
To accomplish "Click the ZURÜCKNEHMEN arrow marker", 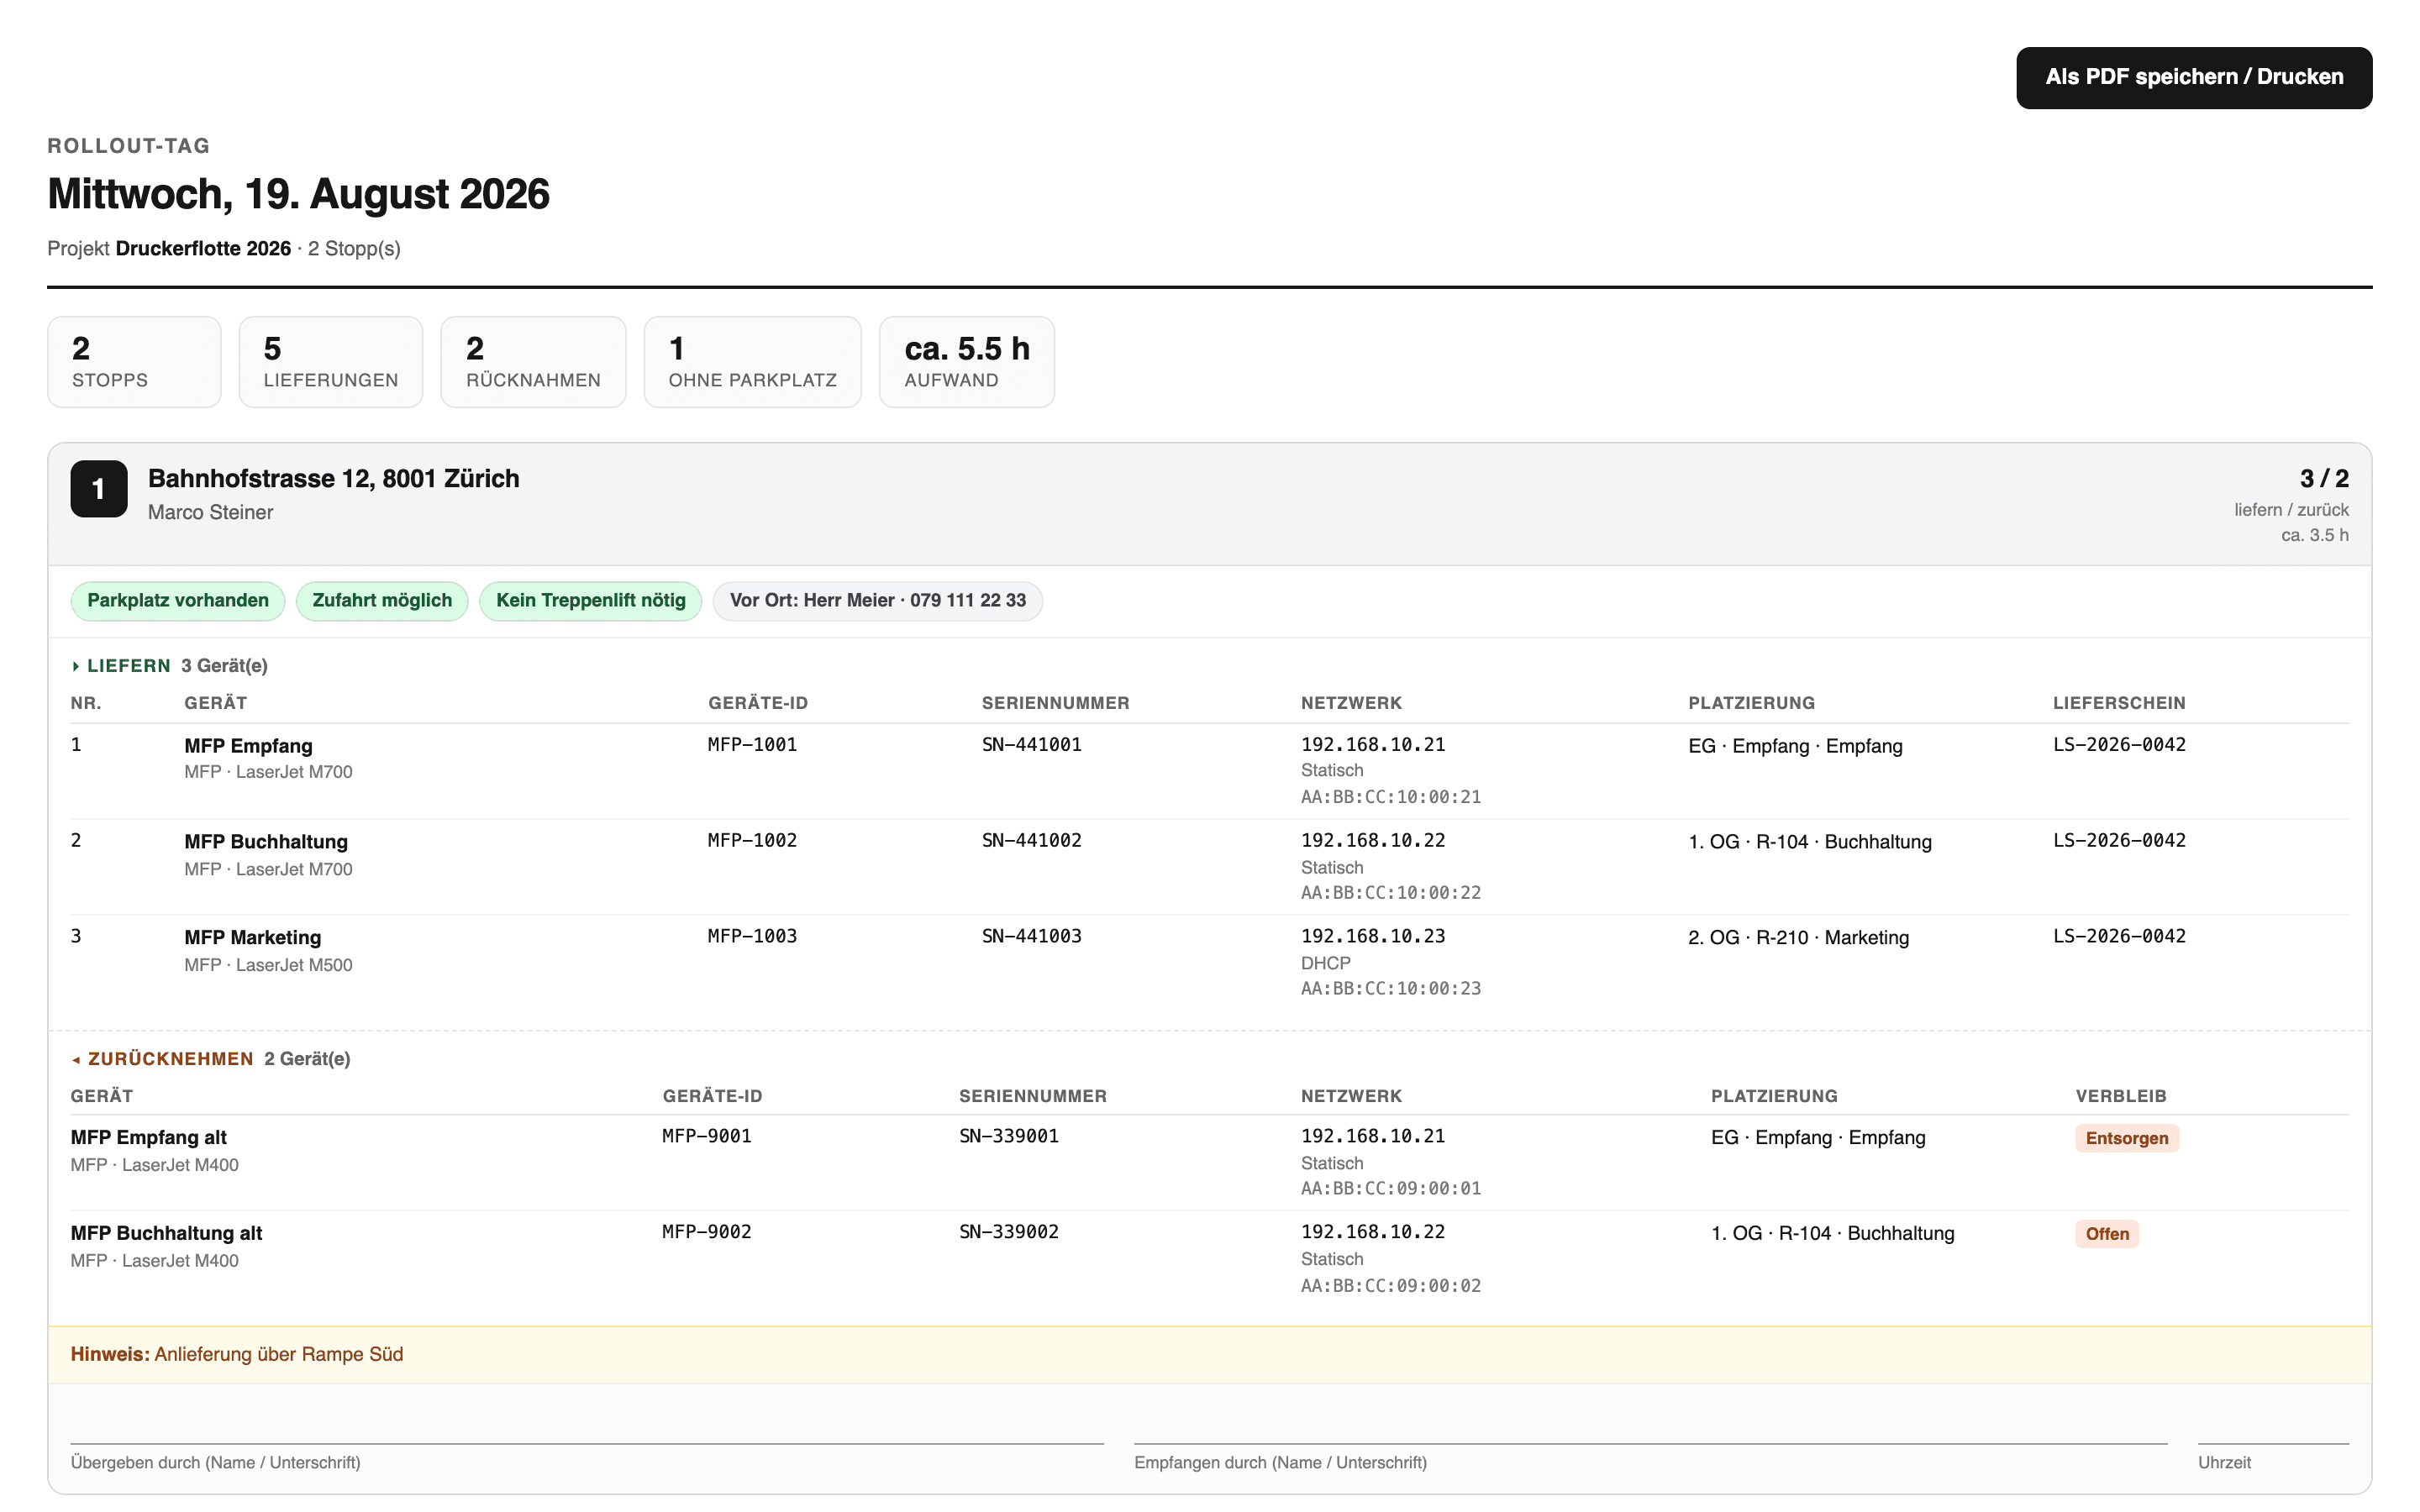I will coord(76,1059).
